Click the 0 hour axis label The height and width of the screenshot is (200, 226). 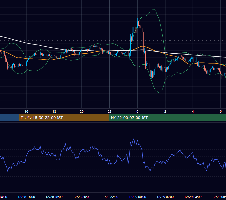pos(137,112)
